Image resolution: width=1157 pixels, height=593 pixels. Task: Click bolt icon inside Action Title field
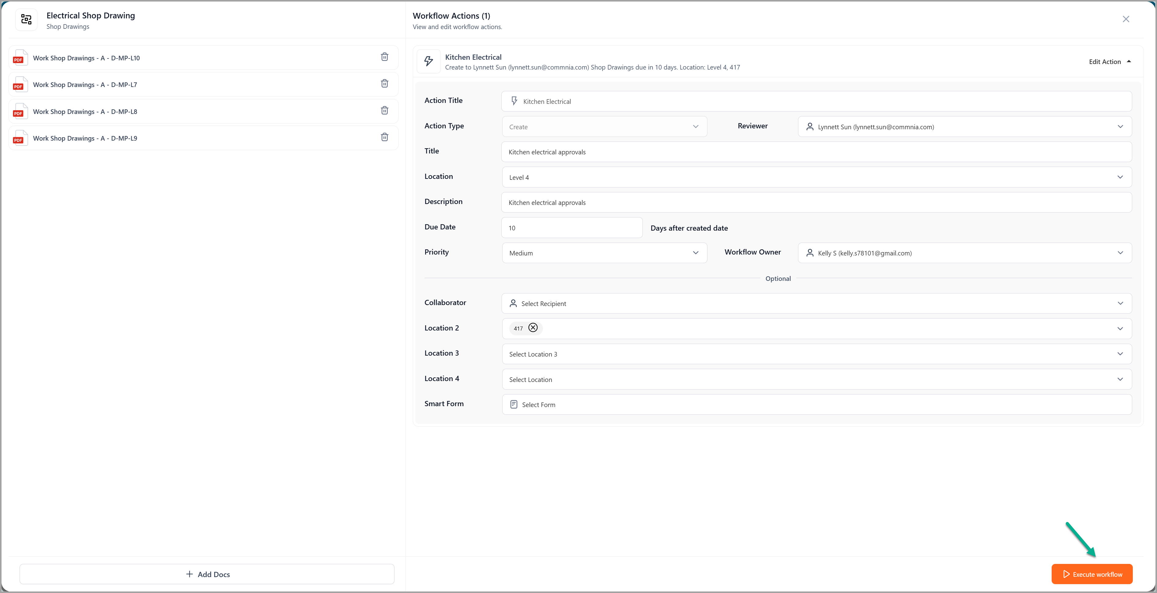pos(514,101)
